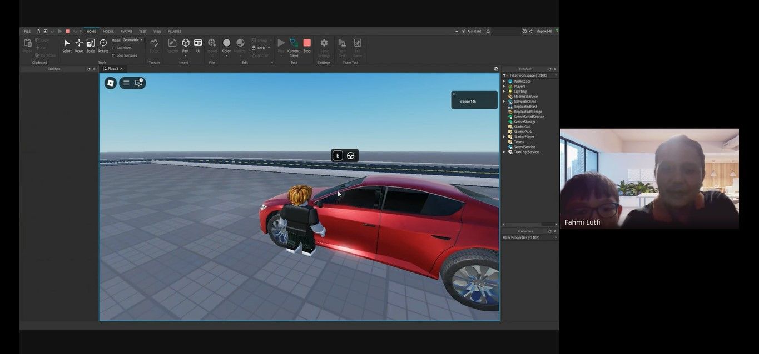Select ServerScriptService in Explorer
The height and width of the screenshot is (354, 759).
[529, 117]
